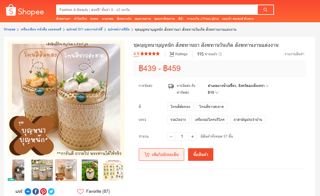Open the 34 Ratings link
The height and width of the screenshot is (196, 320).
pos(178,54)
